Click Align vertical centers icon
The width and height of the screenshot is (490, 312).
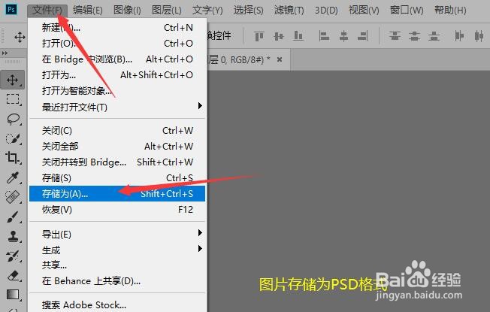pyautogui.click(x=278, y=36)
